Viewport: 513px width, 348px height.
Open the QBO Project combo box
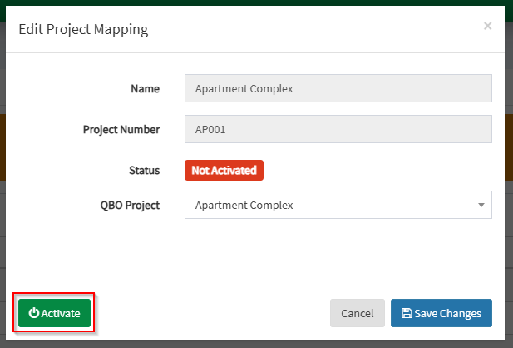click(x=338, y=205)
